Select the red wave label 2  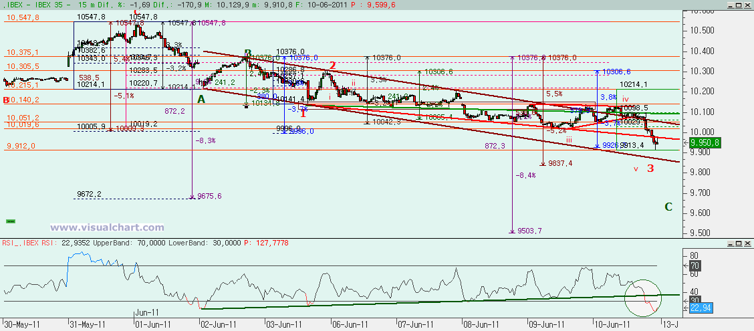click(x=332, y=66)
